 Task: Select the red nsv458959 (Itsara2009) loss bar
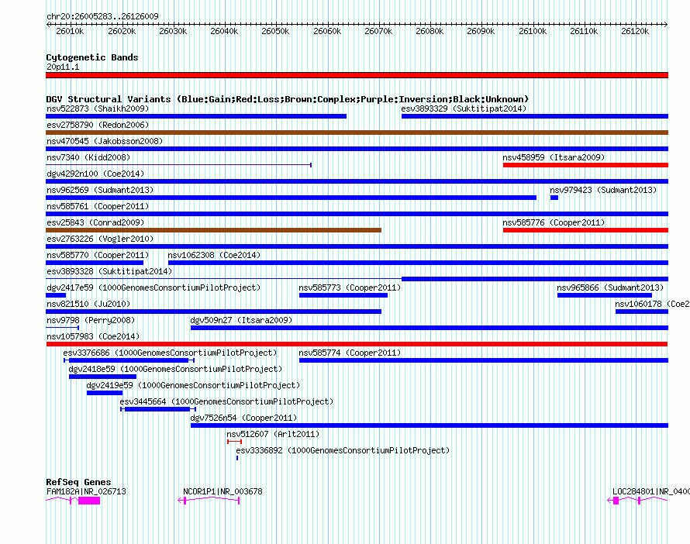pos(585,165)
